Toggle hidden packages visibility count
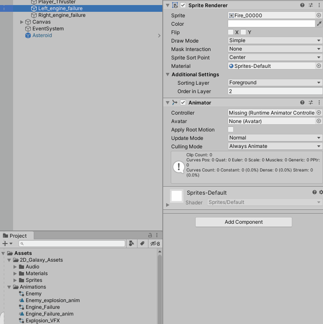The width and height of the screenshot is (323, 324). (155, 244)
